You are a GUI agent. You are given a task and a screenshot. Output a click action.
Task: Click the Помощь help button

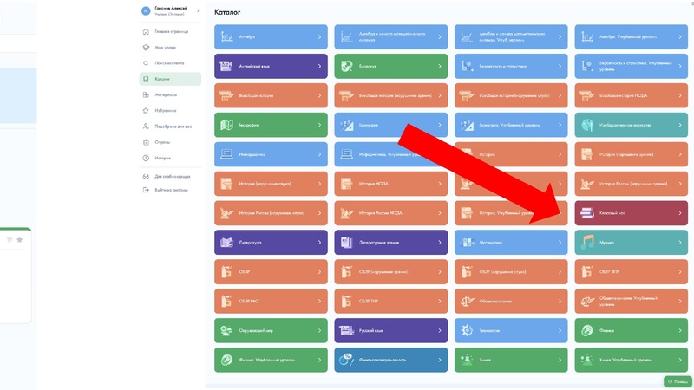[678, 381]
